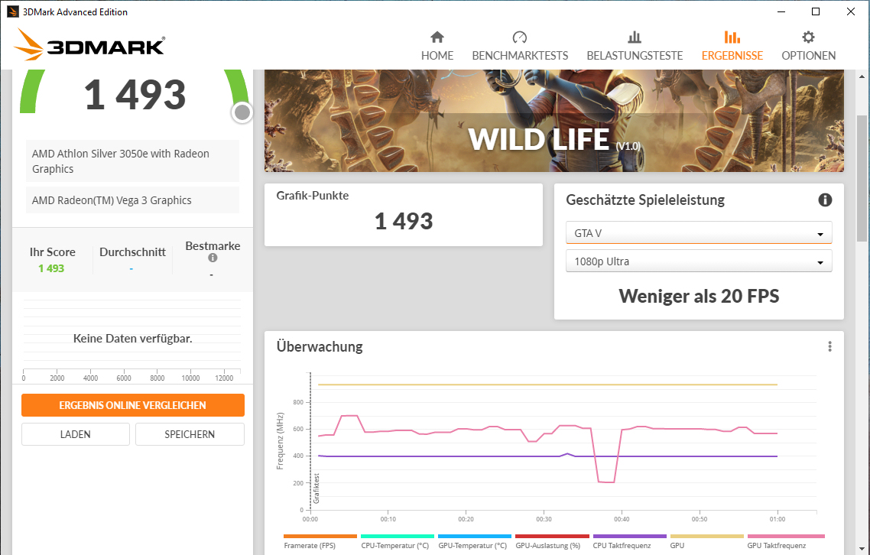Click 'Keine Daten verfügbar.' message
The image size is (870, 555).
click(132, 339)
